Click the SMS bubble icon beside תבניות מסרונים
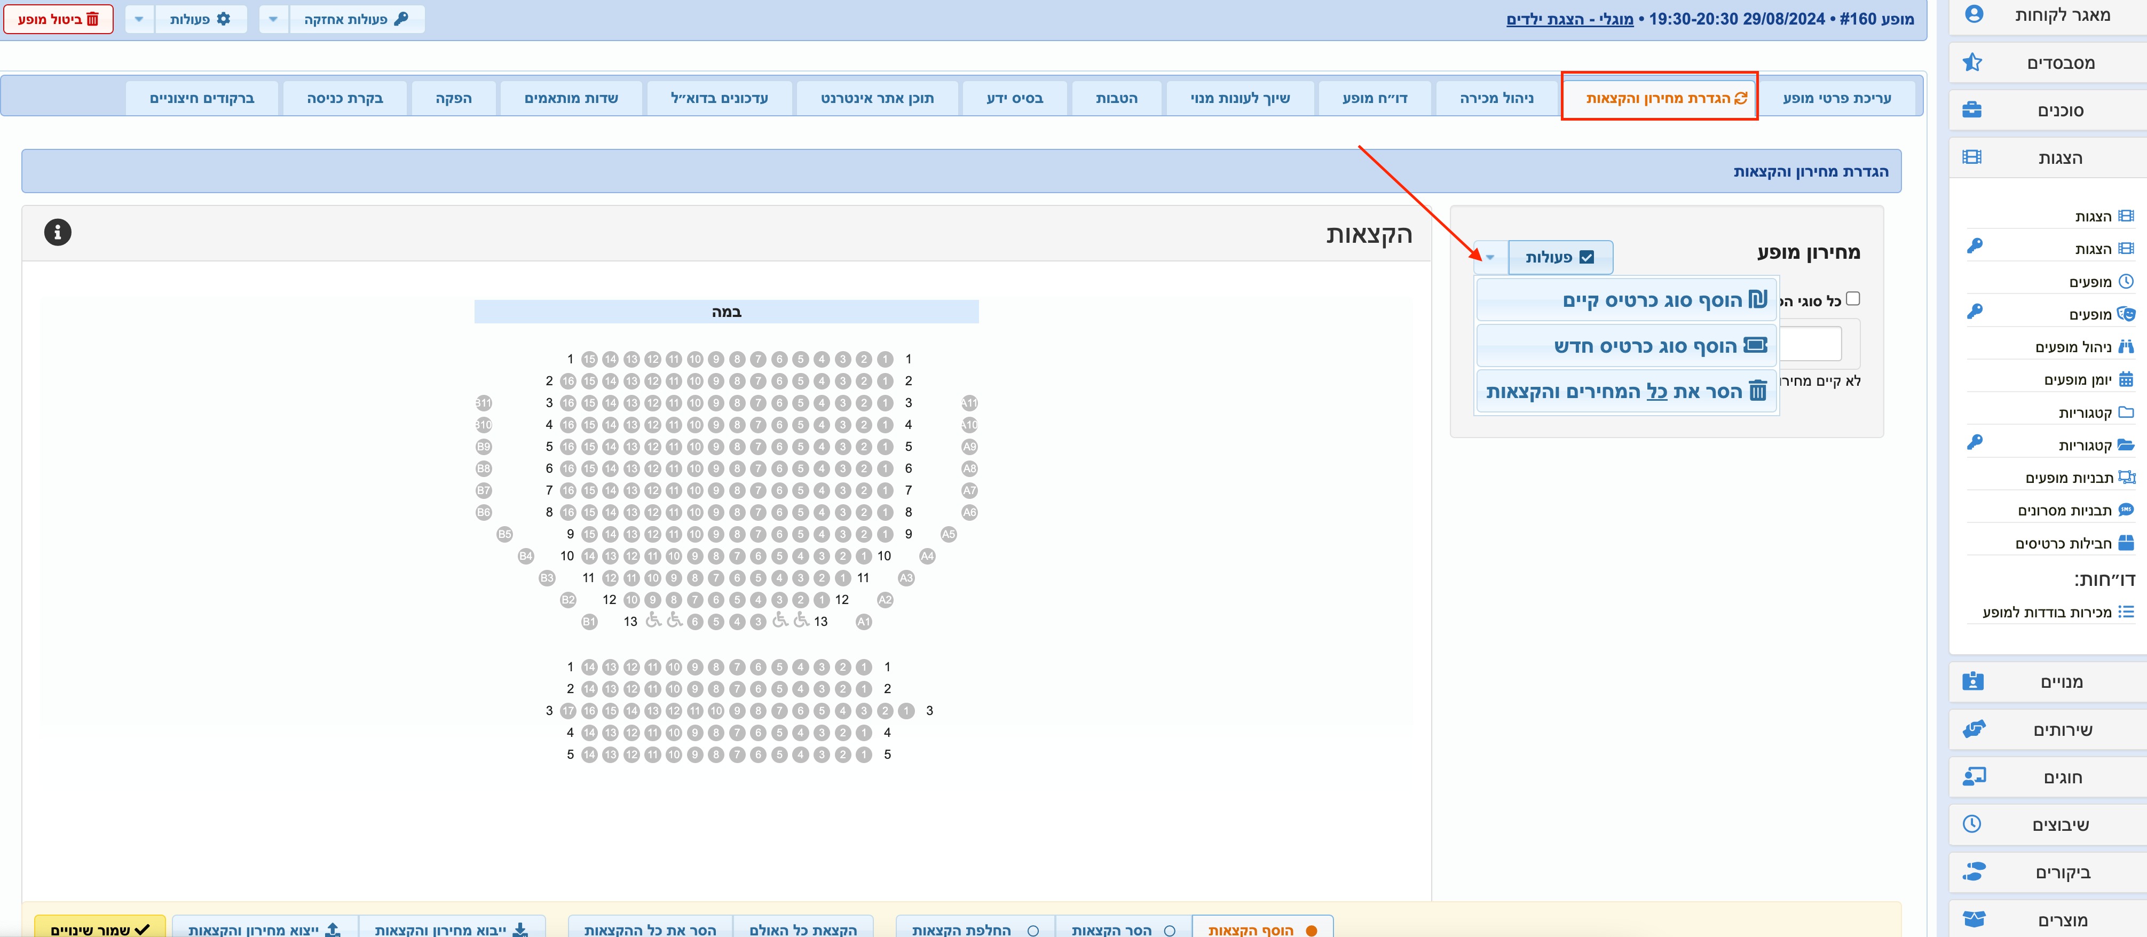2147x937 pixels. pyautogui.click(x=2126, y=510)
